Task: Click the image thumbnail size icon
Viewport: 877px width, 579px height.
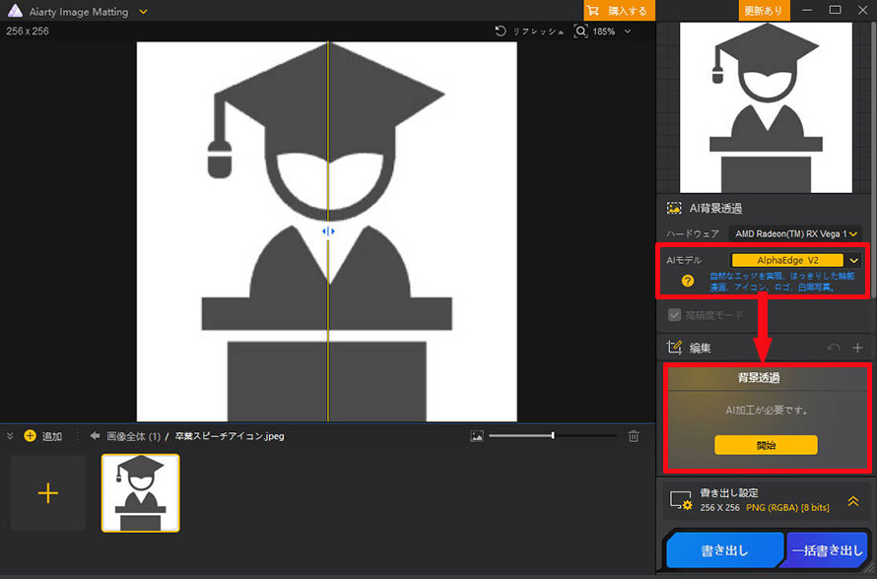Action: coord(477,436)
